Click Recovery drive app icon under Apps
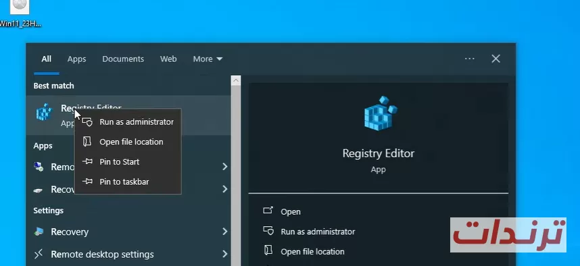This screenshot has height=266, width=580. tap(39, 190)
